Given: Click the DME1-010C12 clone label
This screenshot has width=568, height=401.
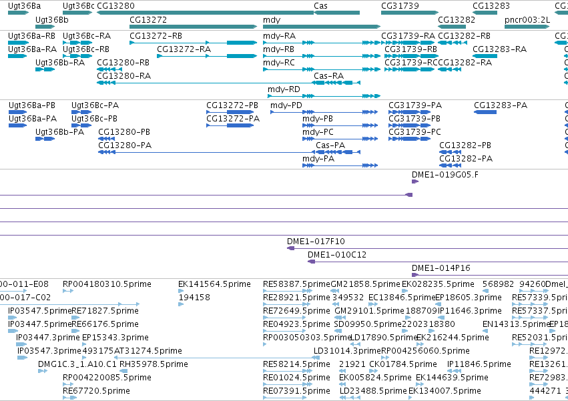Looking at the screenshot, I should (x=337, y=255).
